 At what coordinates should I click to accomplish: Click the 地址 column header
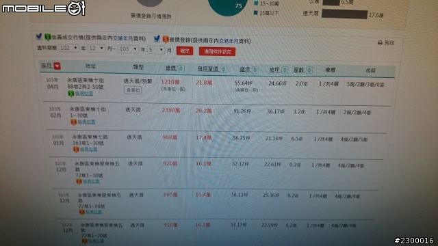pyautogui.click(x=90, y=66)
